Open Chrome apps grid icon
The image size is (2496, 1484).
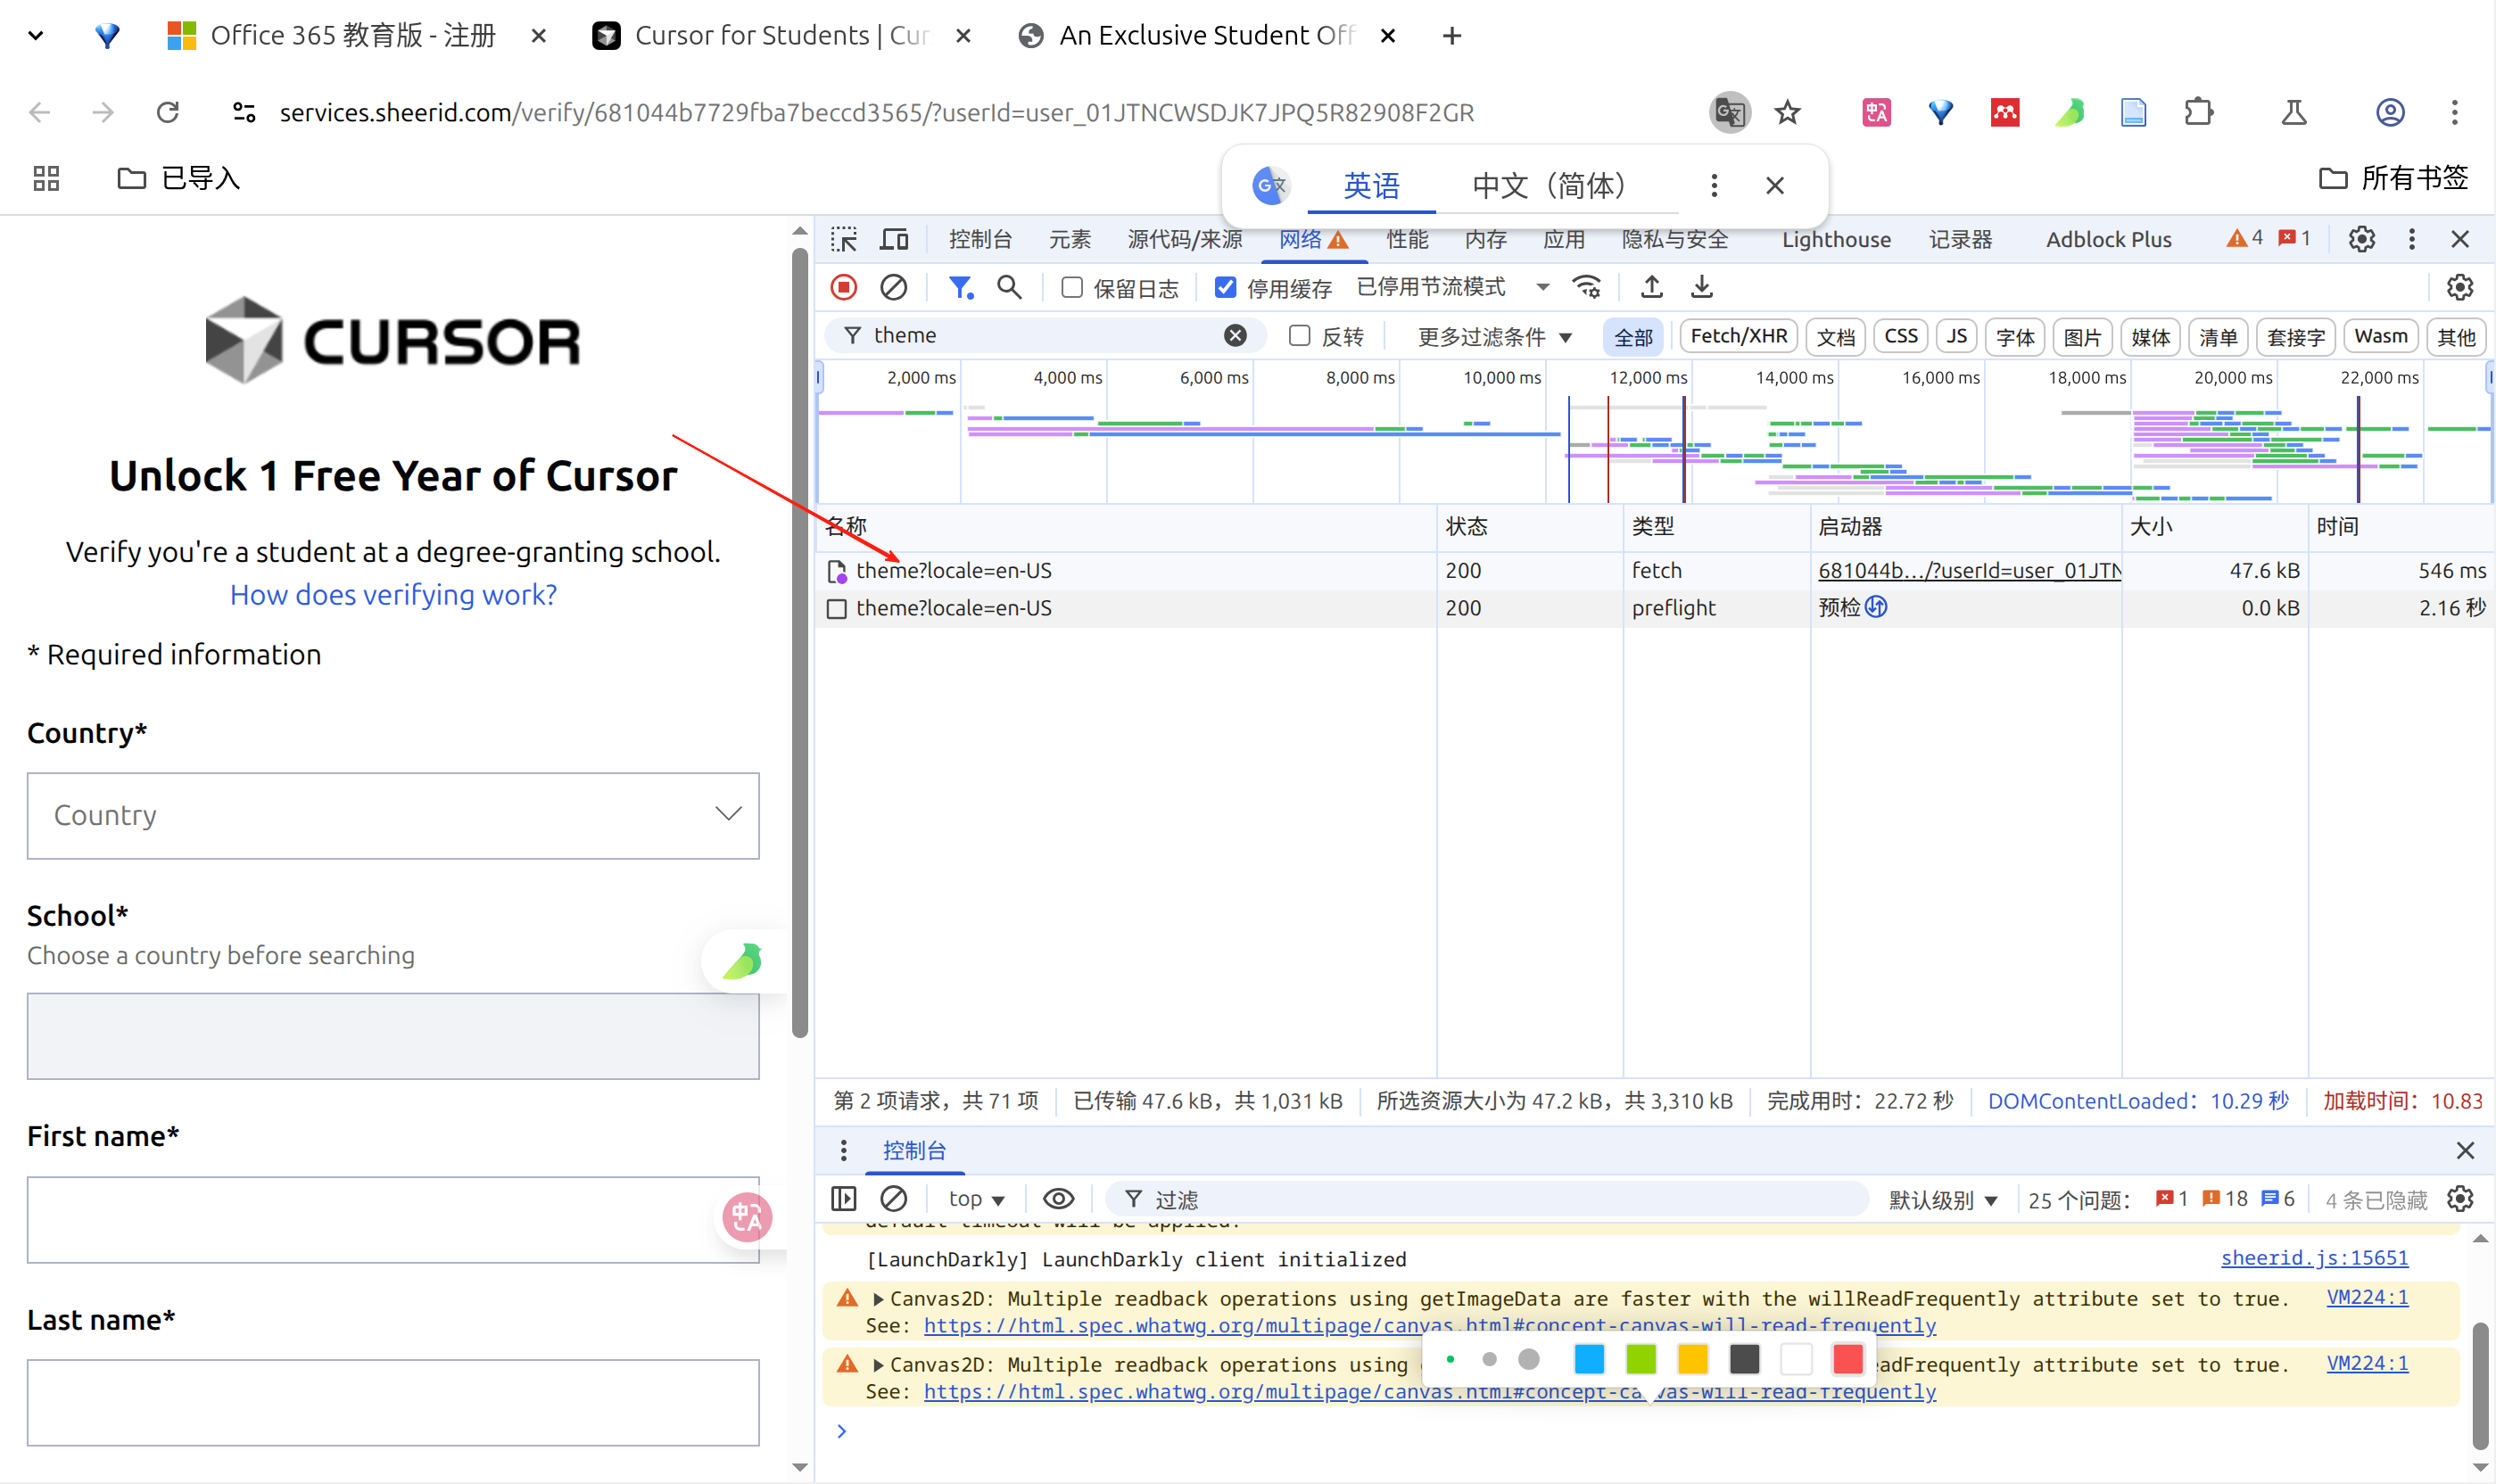tap(46, 178)
